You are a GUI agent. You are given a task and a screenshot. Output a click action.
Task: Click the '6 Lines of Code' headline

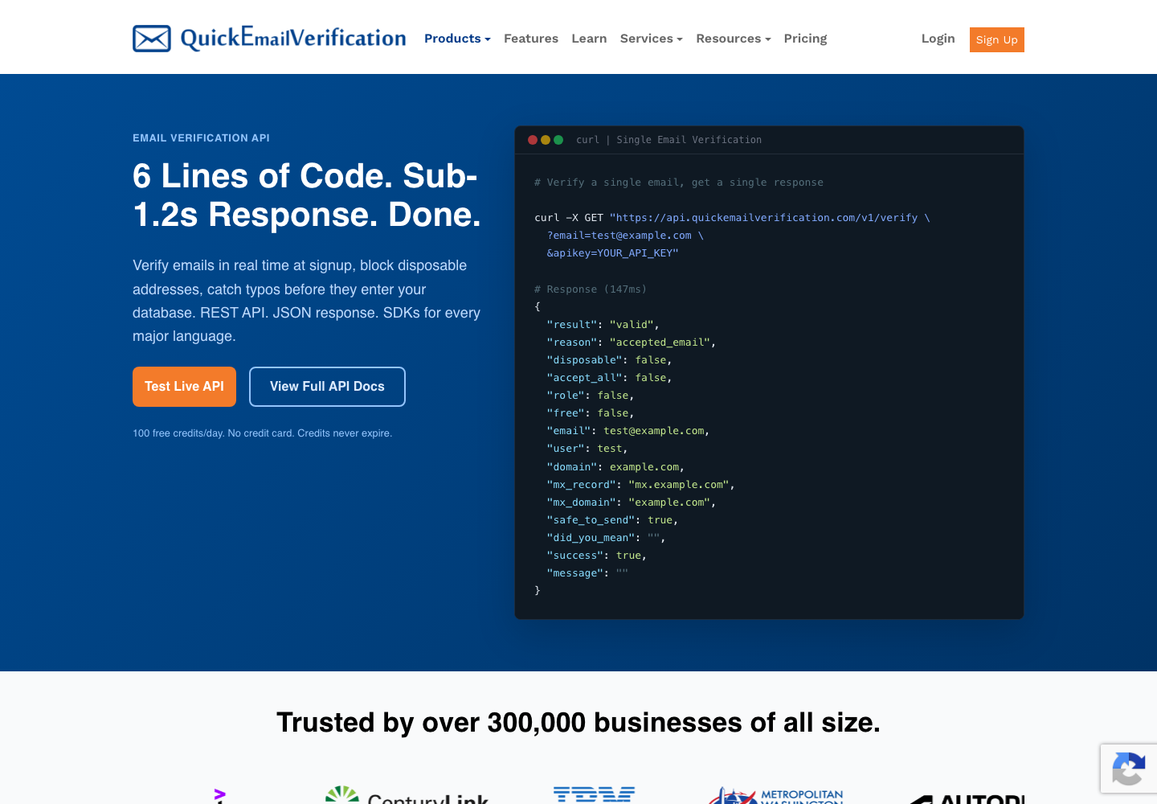pos(307,195)
